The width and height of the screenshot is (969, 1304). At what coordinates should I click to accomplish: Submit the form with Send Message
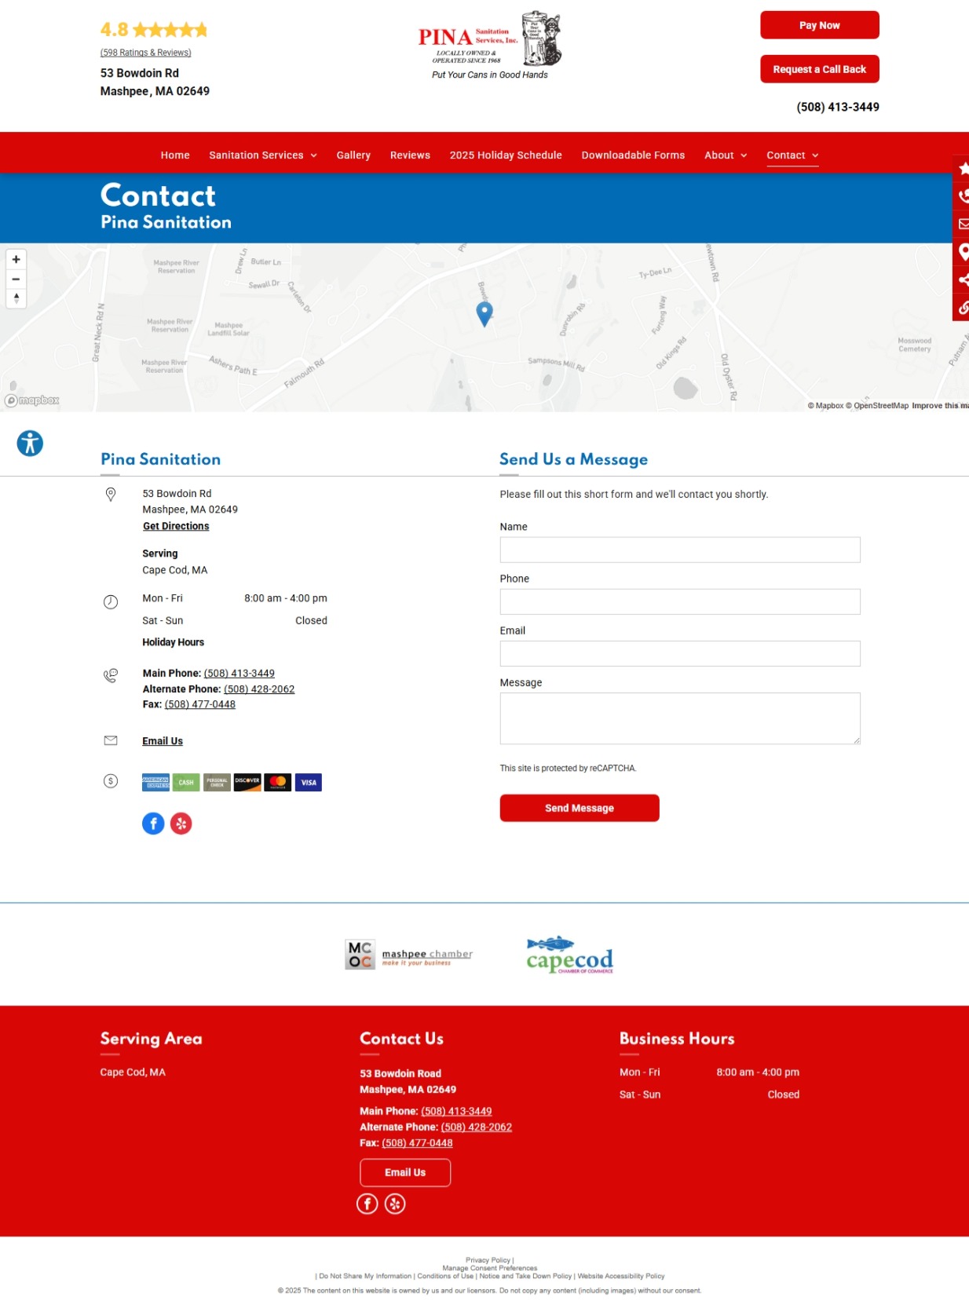[580, 808]
